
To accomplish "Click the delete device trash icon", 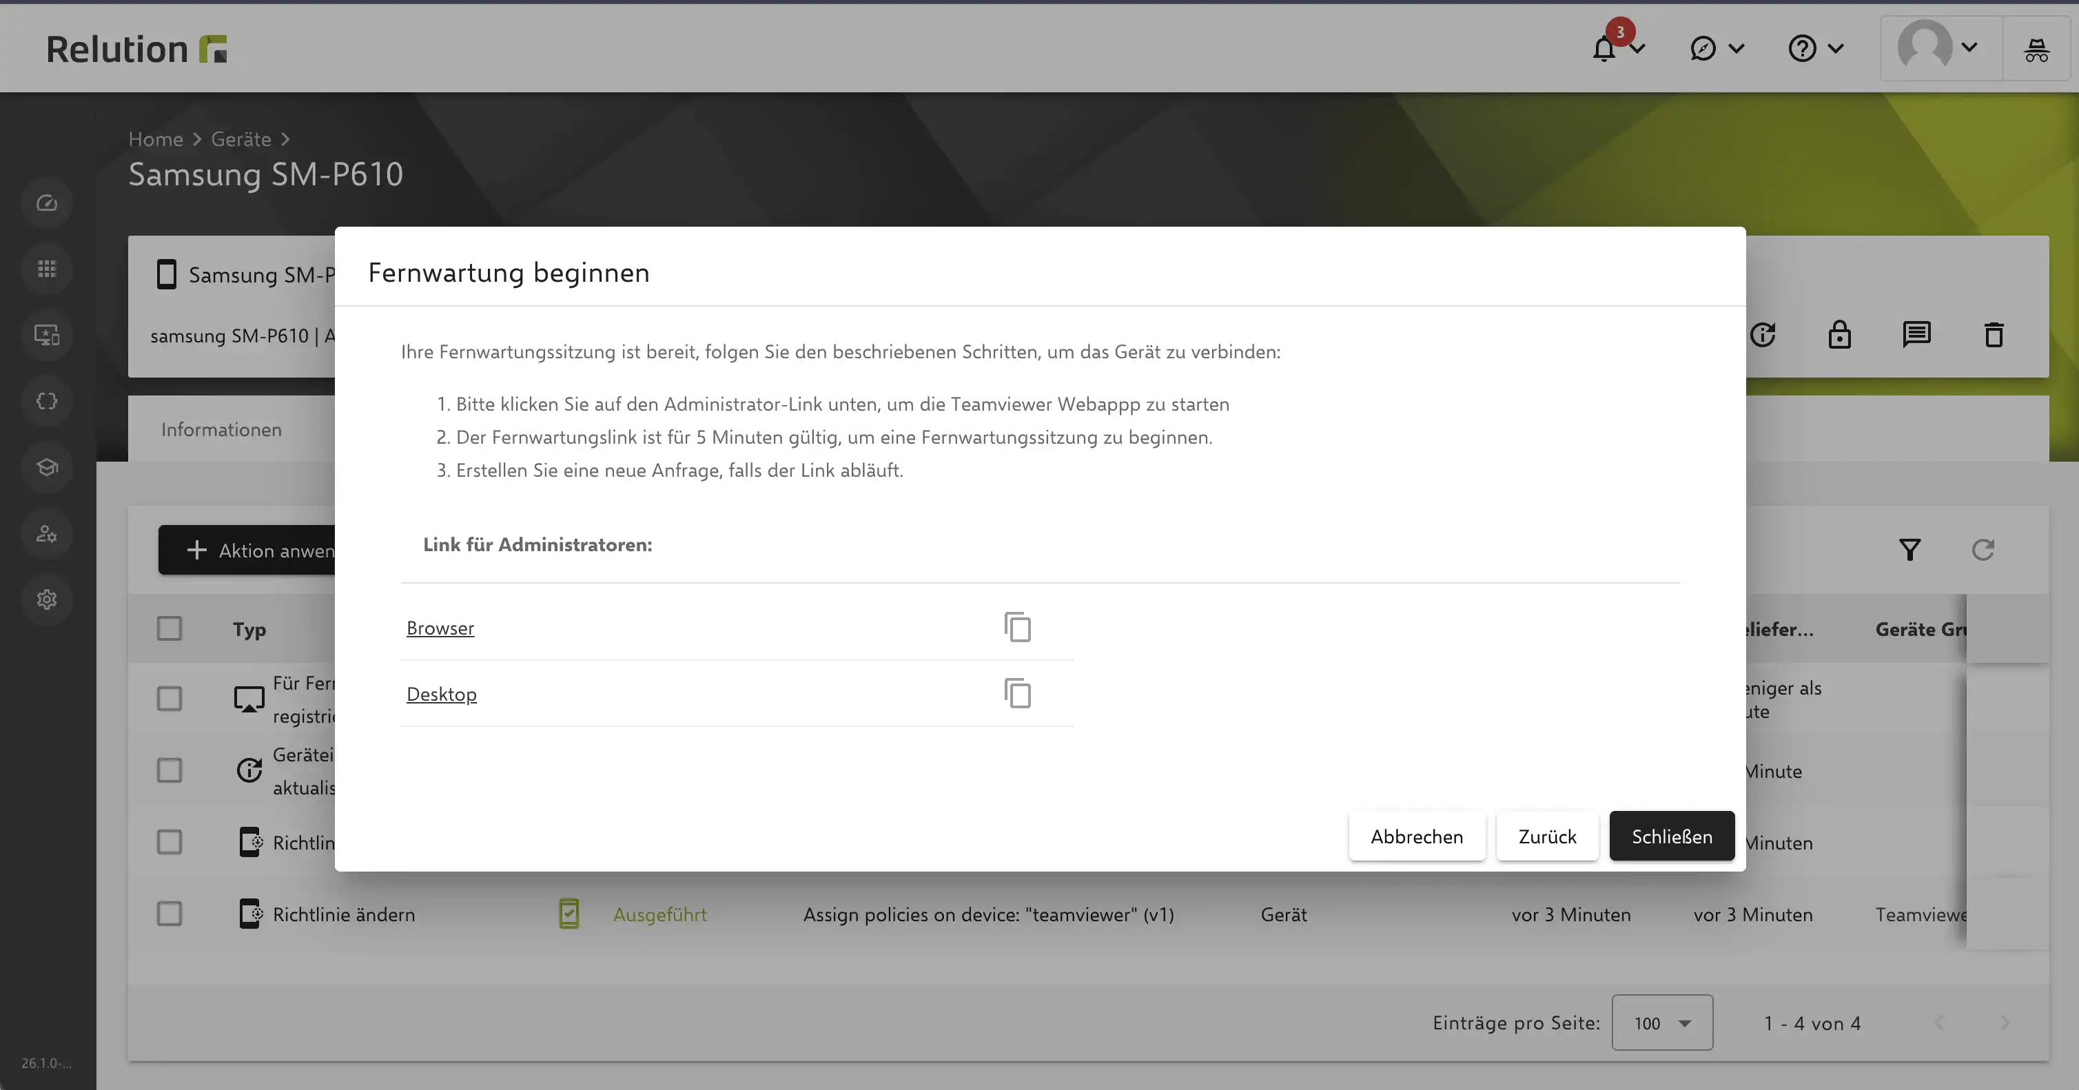I will (x=1994, y=334).
